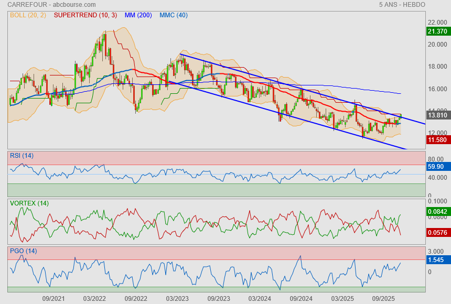Viewport: 451px width, 304px height.
Task: Click the CARREFOUR - abcbourse.com title
Action: point(51,5)
